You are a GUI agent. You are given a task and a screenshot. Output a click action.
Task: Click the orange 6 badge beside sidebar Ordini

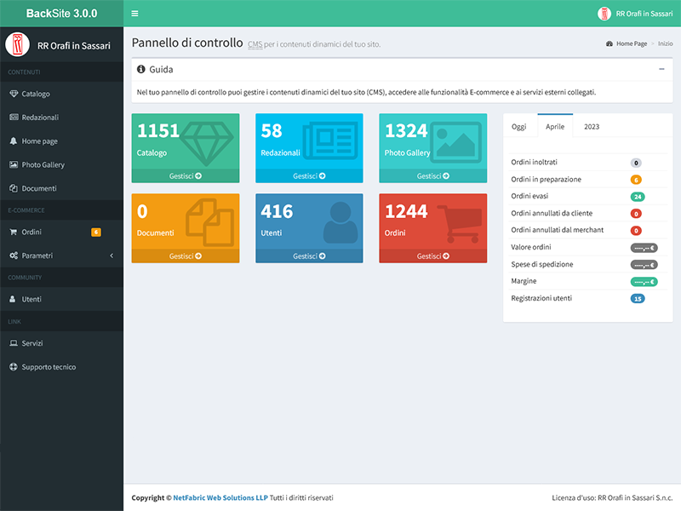coord(96,232)
